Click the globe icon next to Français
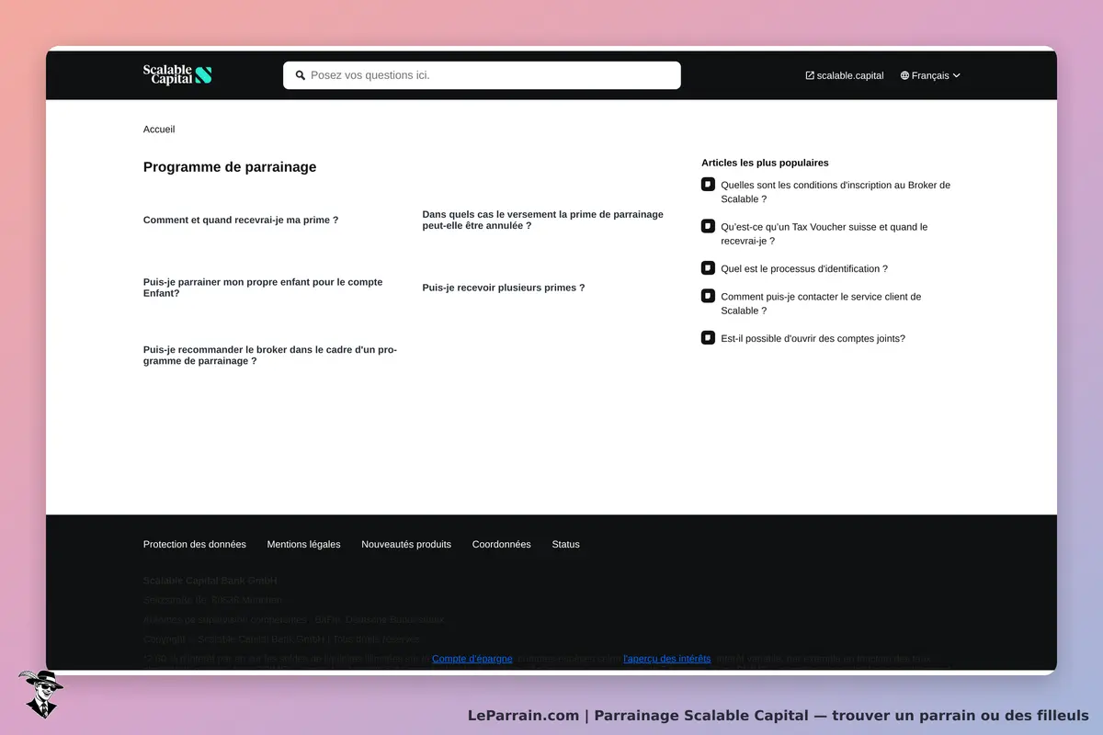1103x735 pixels. click(x=904, y=75)
